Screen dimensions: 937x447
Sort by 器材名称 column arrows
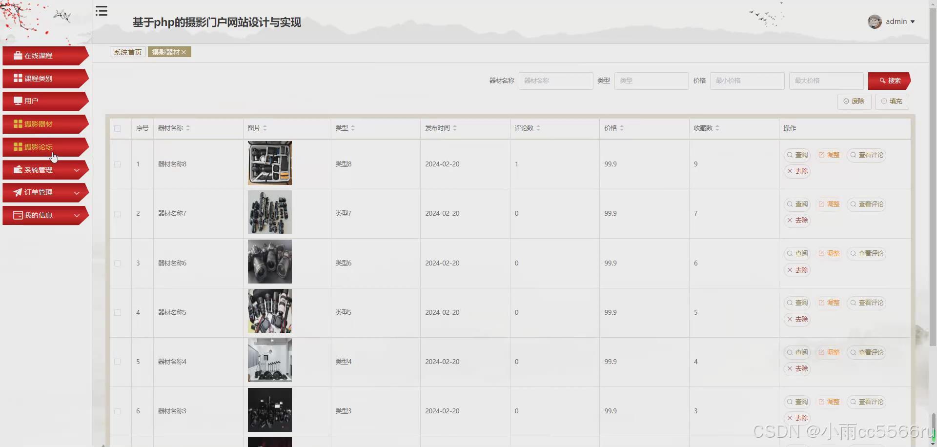pos(188,128)
